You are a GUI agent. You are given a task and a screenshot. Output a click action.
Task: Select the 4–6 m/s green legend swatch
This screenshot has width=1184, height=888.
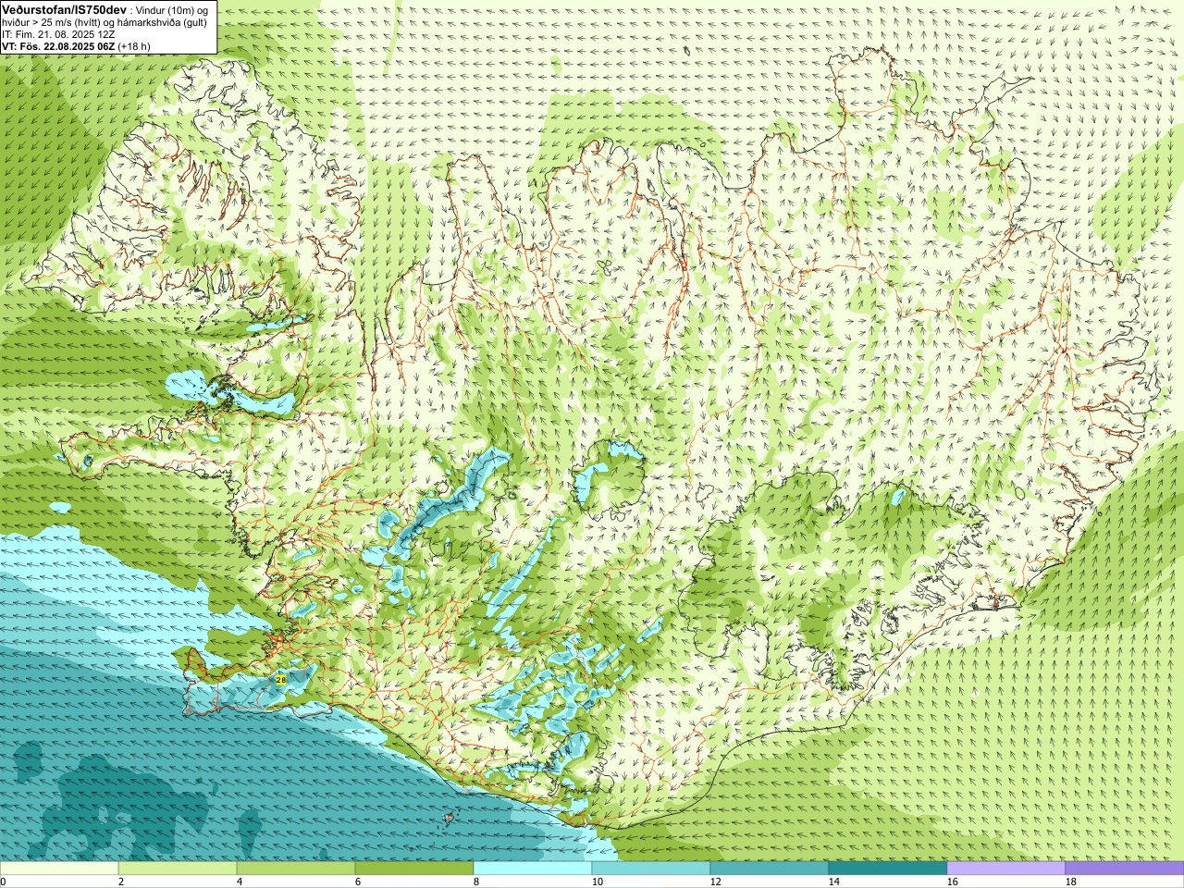click(296, 869)
